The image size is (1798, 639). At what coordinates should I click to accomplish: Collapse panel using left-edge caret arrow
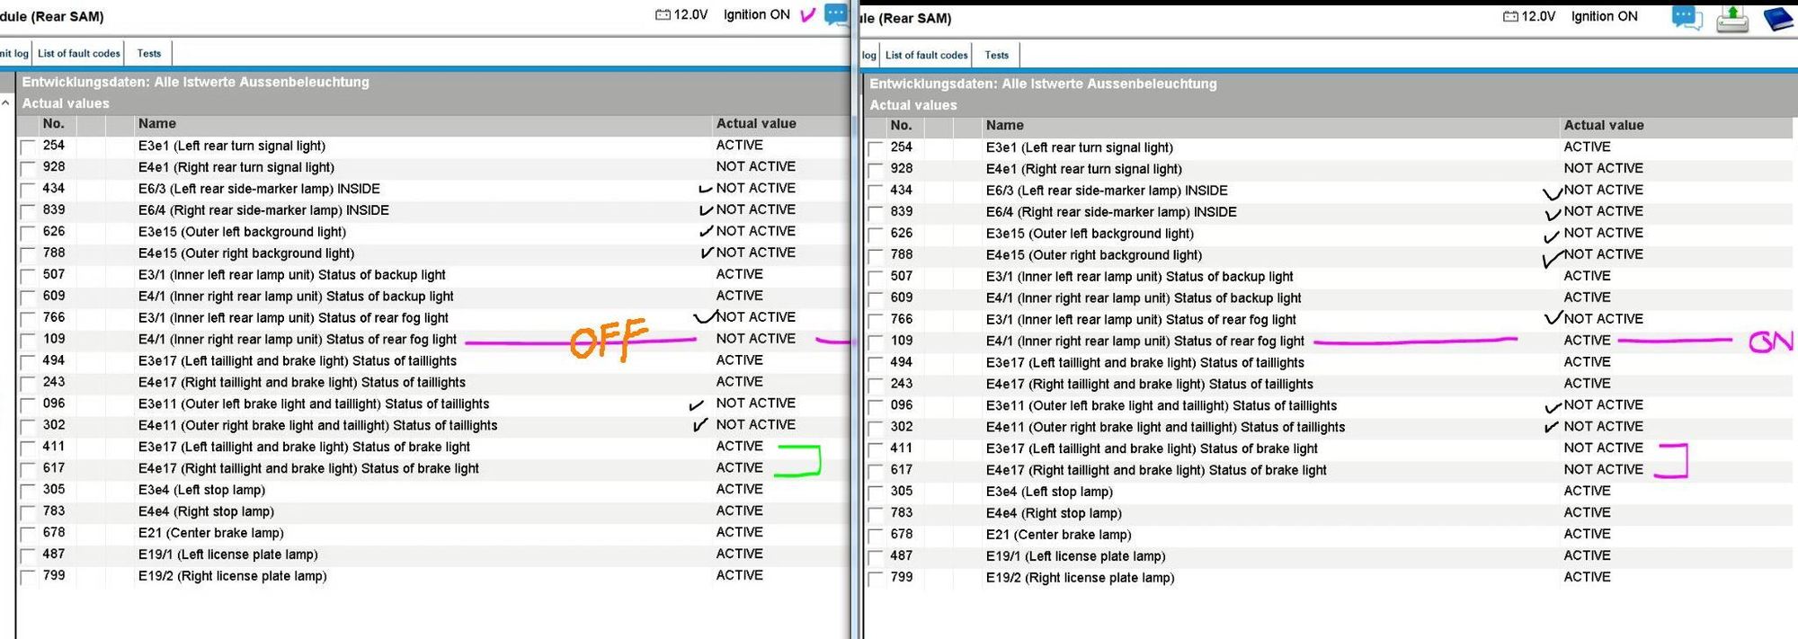pyautogui.click(x=5, y=103)
